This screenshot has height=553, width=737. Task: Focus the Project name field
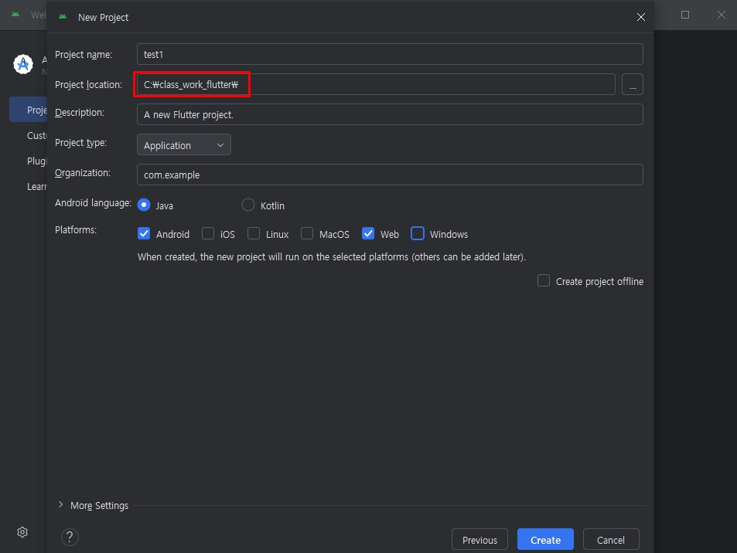390,55
